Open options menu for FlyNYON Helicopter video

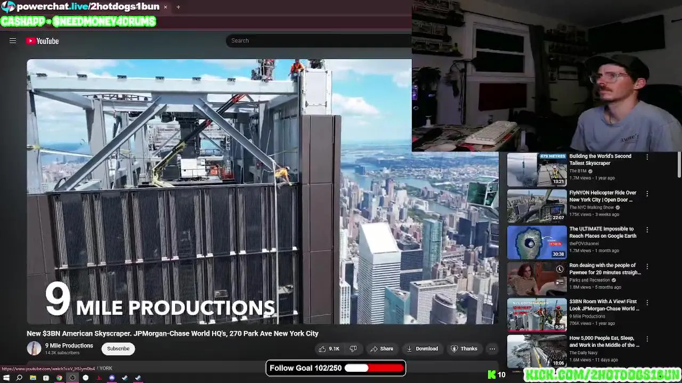click(647, 194)
